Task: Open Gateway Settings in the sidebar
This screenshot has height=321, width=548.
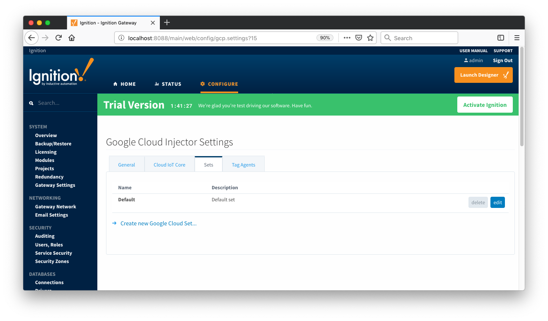Action: [x=55, y=185]
